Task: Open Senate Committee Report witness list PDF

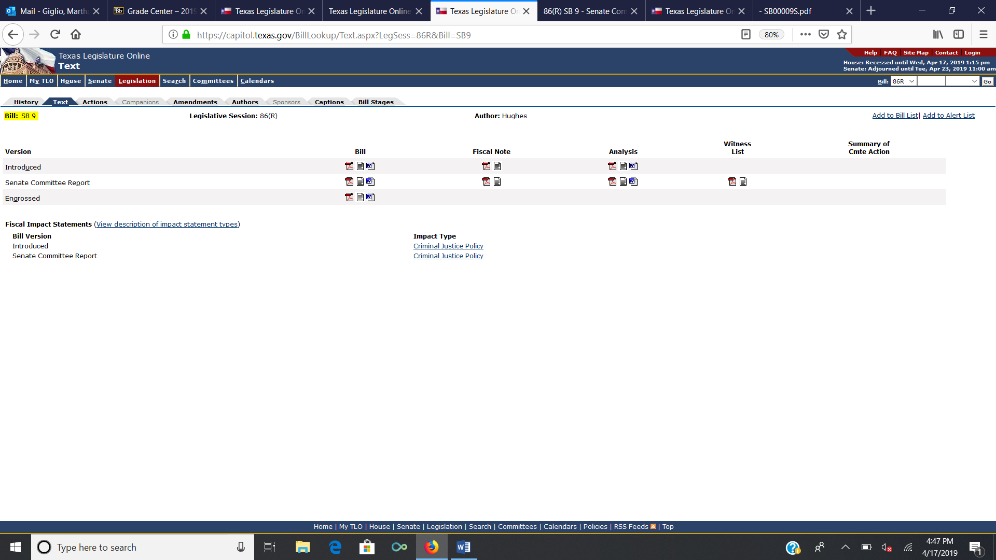Action: [x=732, y=181]
